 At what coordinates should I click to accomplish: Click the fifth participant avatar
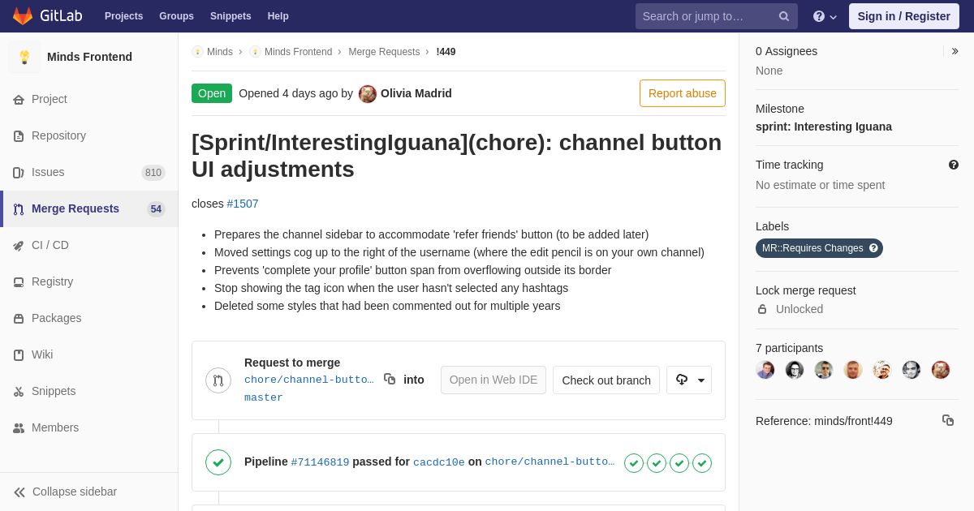[882, 370]
